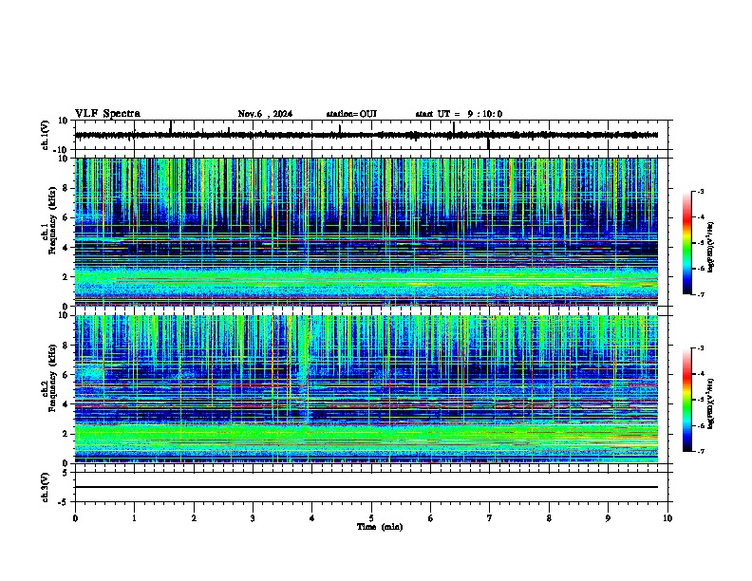Click time axis tick label 1

pyautogui.click(x=134, y=518)
